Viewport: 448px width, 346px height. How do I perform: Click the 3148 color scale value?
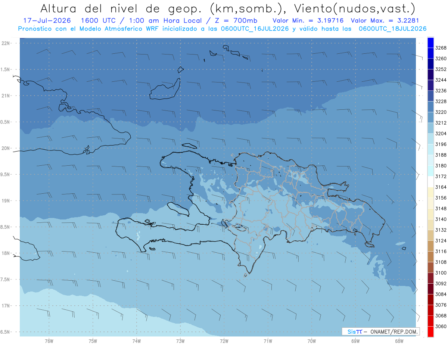pos(441,208)
